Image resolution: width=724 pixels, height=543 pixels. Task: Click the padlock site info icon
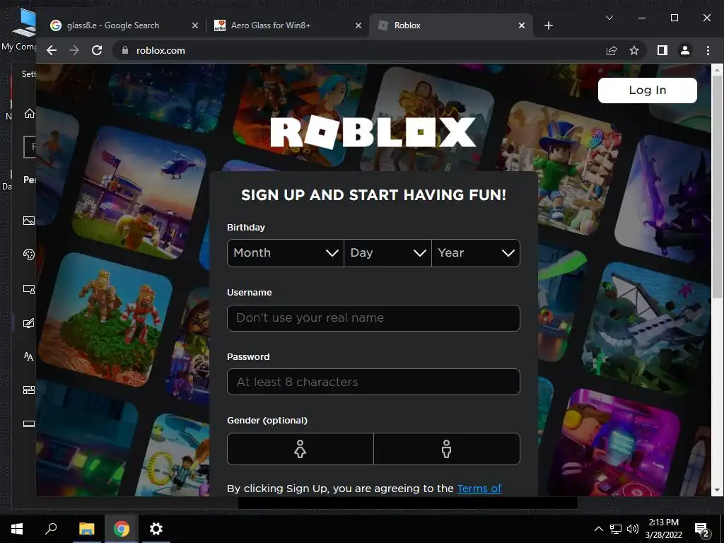124,50
